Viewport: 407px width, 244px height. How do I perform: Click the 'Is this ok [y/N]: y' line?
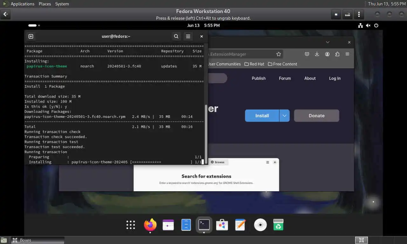tap(46, 106)
